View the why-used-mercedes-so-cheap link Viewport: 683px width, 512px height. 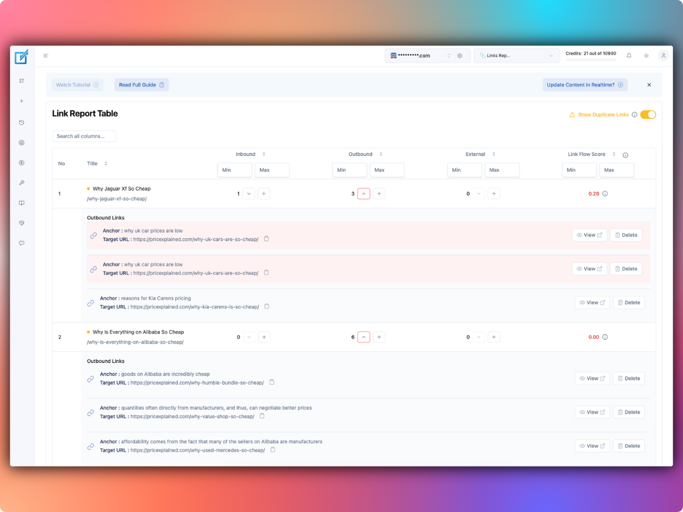pos(593,445)
